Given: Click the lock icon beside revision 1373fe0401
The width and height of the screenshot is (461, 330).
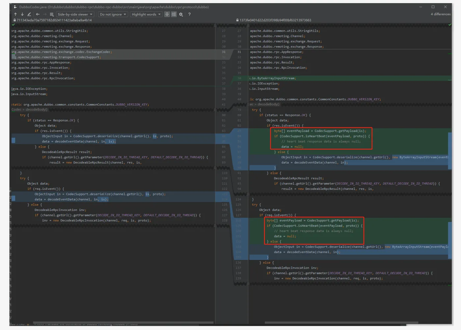Looking at the screenshot, I should pos(237,20).
